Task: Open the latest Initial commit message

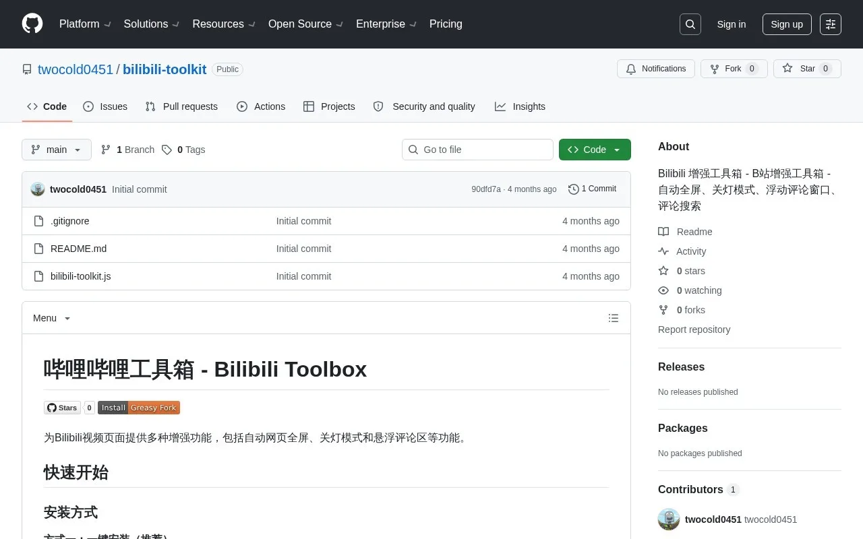Action: (x=140, y=189)
